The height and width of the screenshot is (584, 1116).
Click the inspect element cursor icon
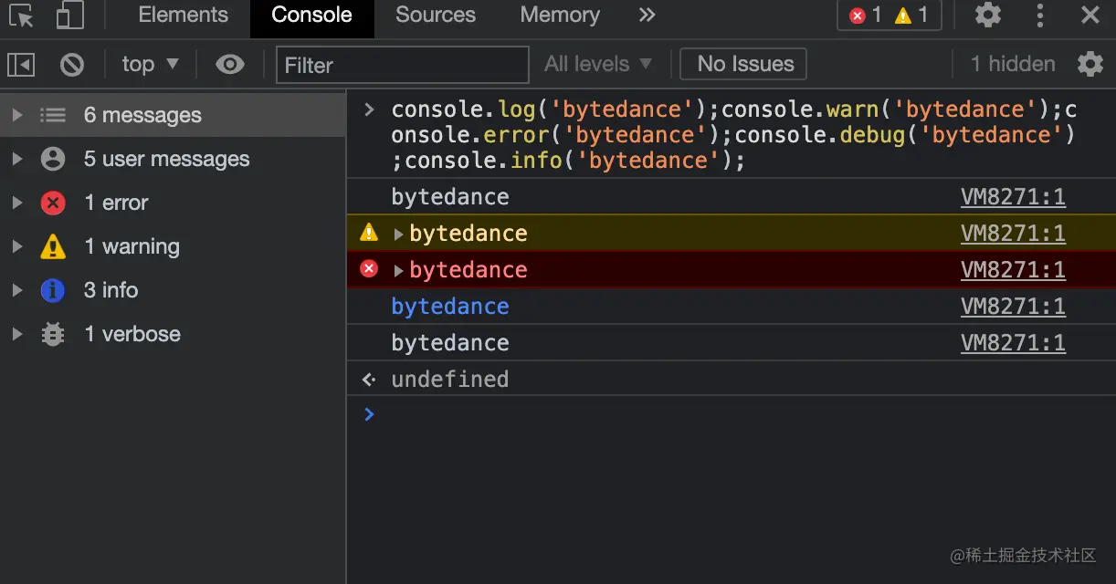21,16
